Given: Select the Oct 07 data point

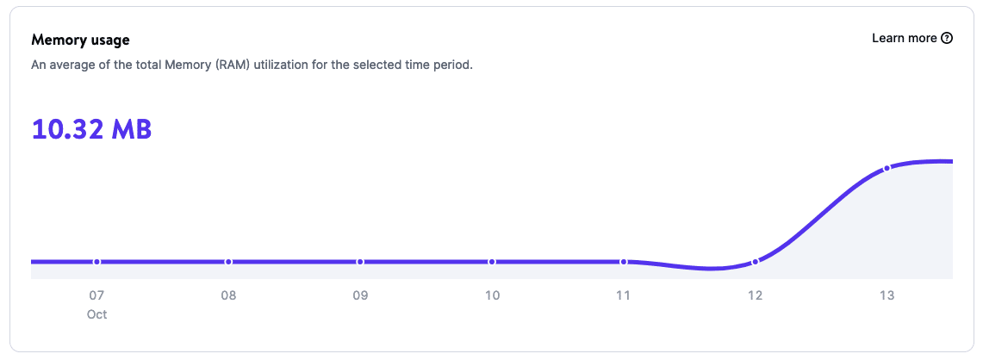Looking at the screenshot, I should coord(96,262).
